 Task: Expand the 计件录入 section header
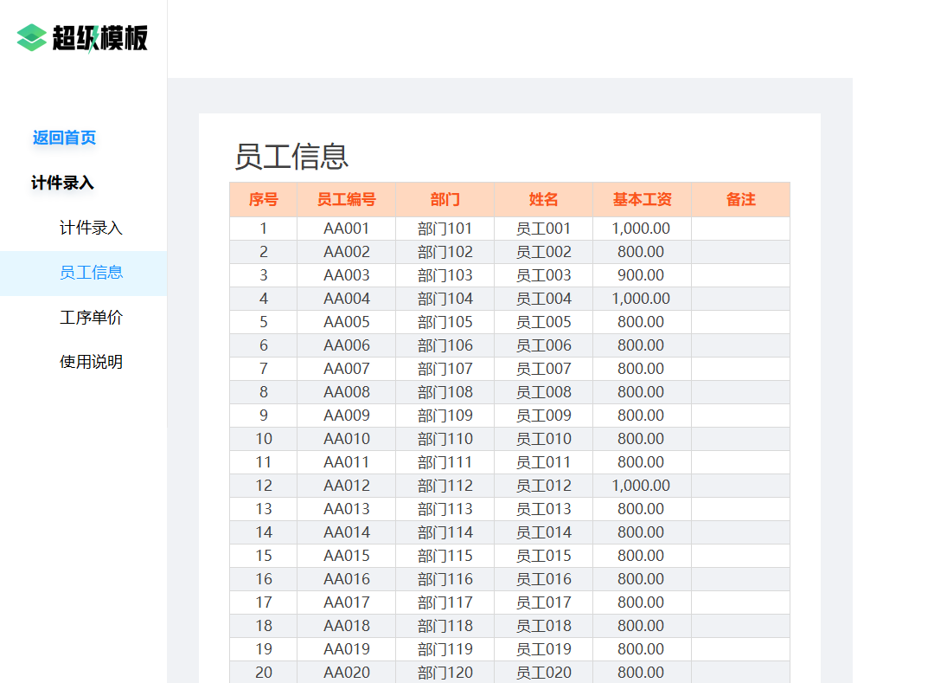coord(62,183)
